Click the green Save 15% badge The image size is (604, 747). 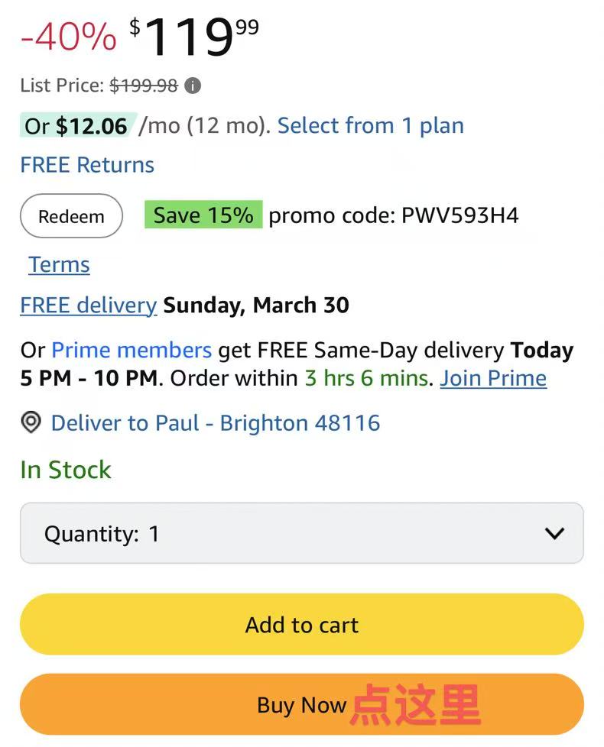pos(203,215)
